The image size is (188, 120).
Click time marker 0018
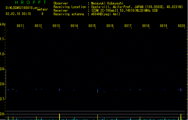tap(146, 26)
